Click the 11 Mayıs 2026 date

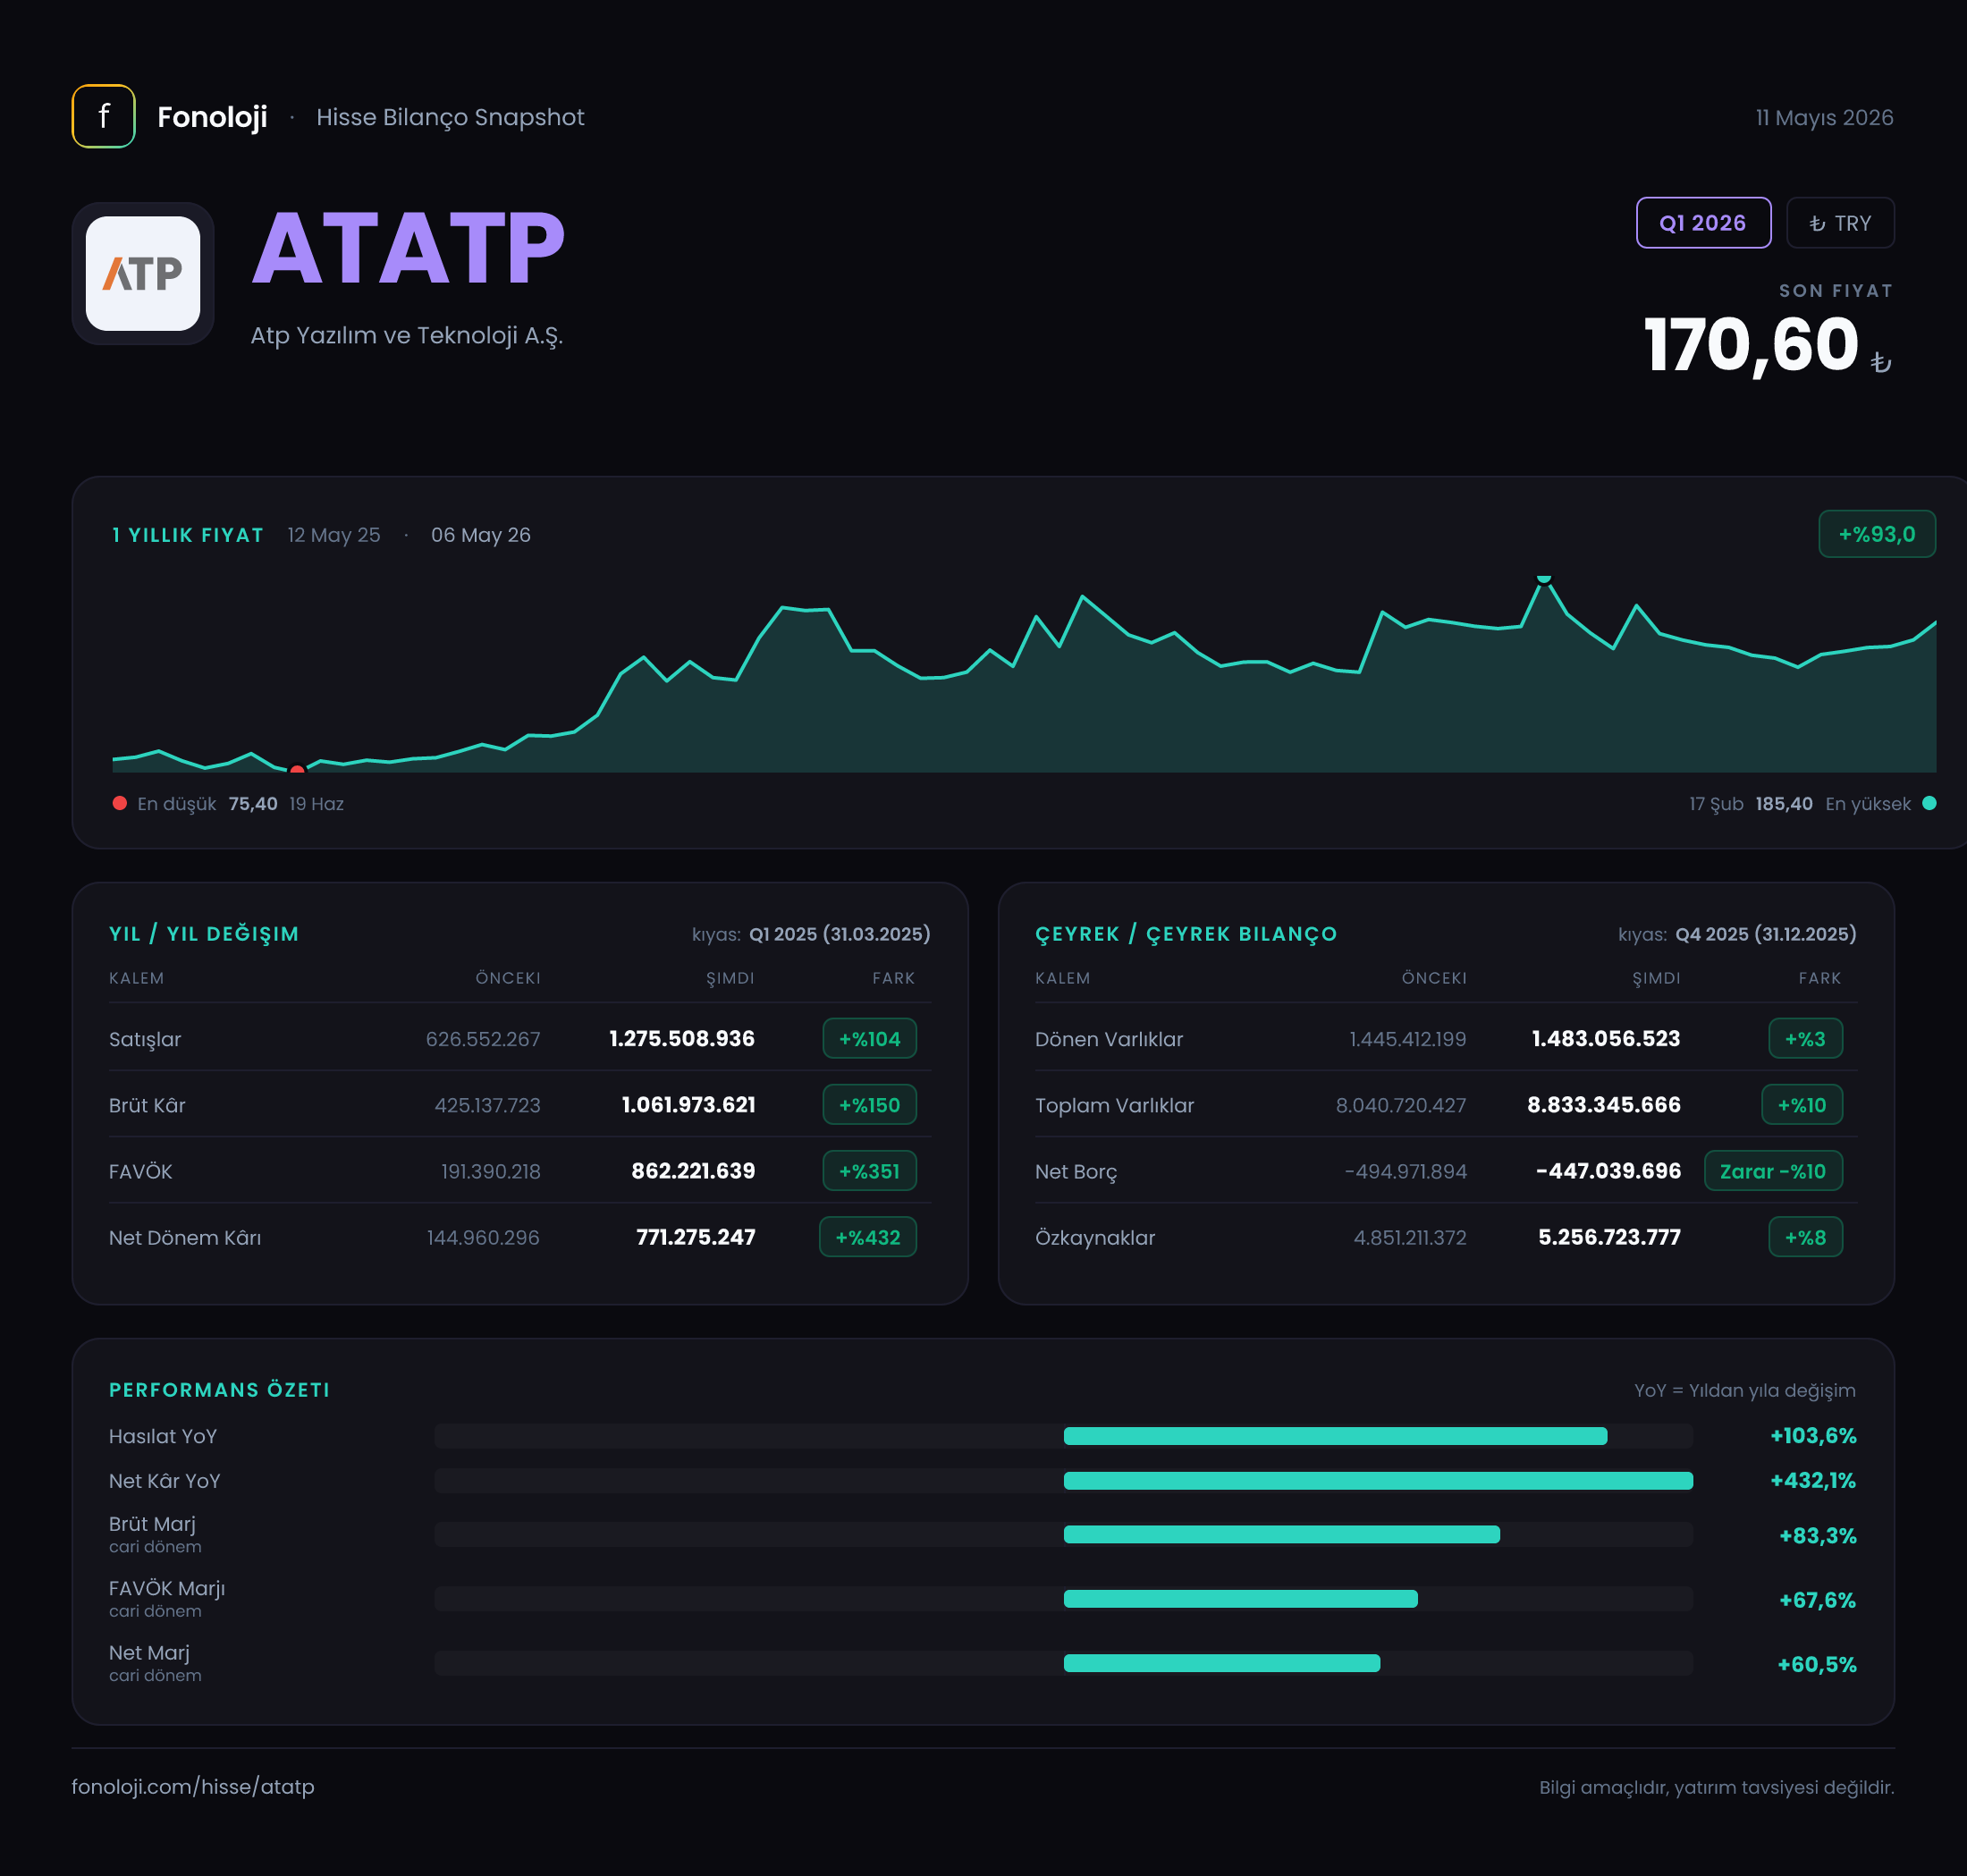click(1824, 117)
